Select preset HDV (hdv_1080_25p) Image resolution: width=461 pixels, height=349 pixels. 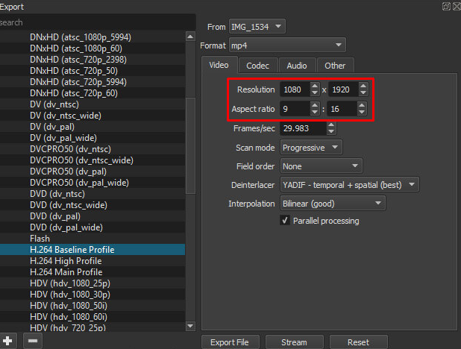pos(92,283)
